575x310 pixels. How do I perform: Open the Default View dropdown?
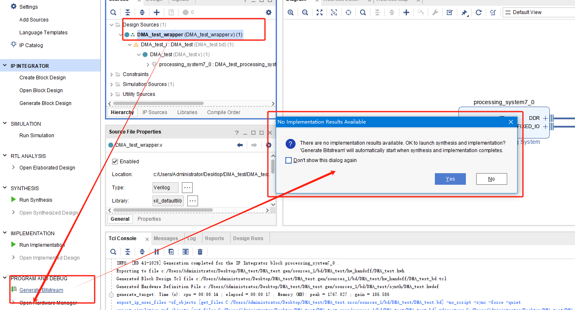539,12
